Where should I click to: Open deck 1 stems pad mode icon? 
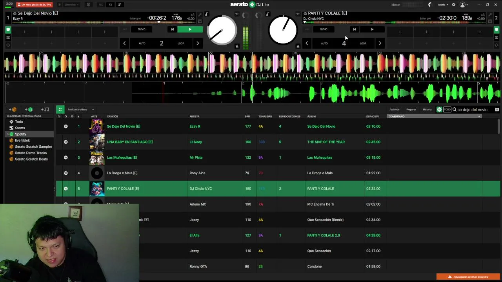point(8,38)
